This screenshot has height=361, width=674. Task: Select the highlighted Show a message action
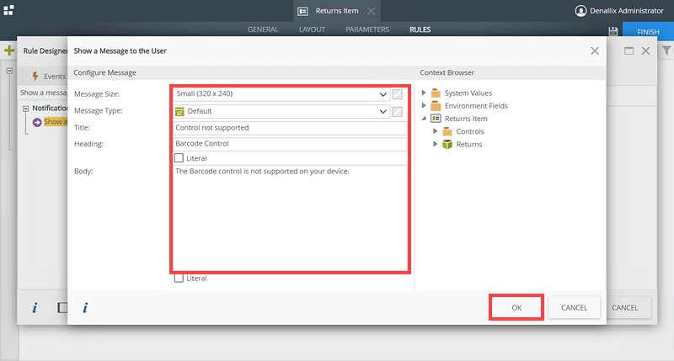click(56, 122)
